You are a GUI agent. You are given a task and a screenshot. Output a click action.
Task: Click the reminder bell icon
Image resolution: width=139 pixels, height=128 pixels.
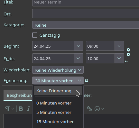tap(87, 80)
